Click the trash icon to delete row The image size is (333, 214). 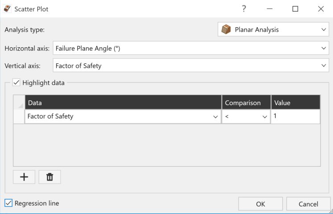pos(49,177)
